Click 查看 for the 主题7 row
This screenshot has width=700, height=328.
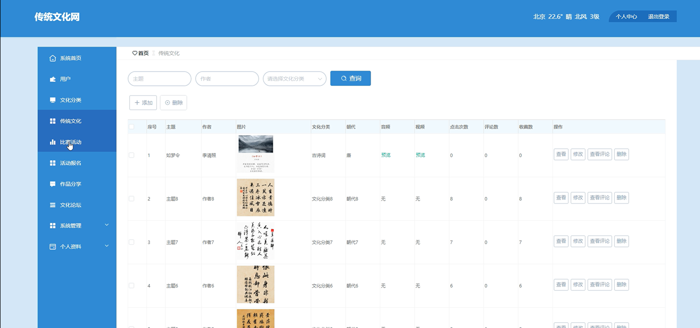561,241
